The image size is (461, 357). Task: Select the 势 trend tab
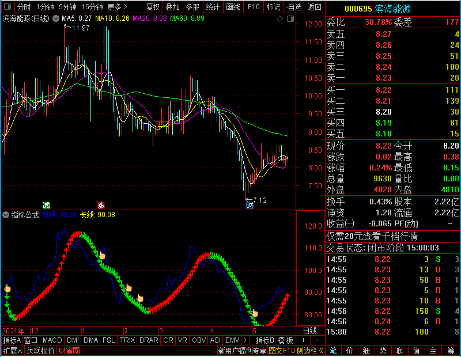[383, 351]
